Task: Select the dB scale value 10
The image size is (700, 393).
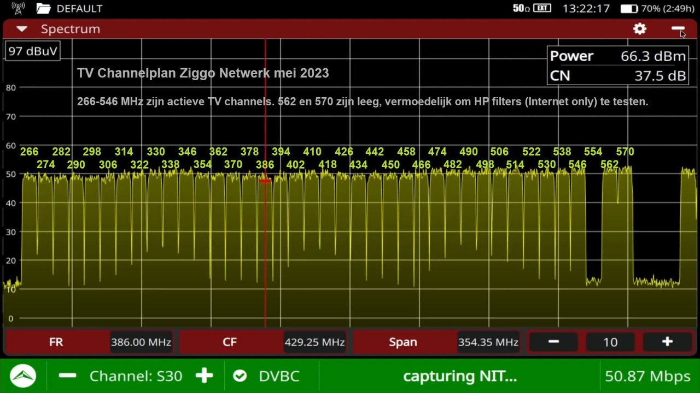Action: (x=610, y=342)
